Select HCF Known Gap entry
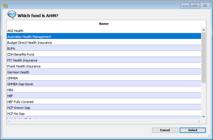 pos(19,108)
